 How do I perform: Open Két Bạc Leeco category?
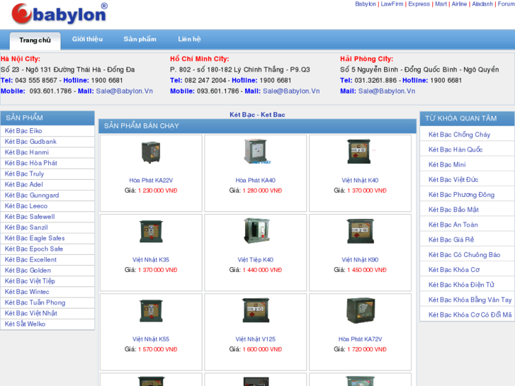point(26,206)
